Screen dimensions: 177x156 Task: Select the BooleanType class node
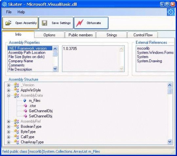click(31, 127)
